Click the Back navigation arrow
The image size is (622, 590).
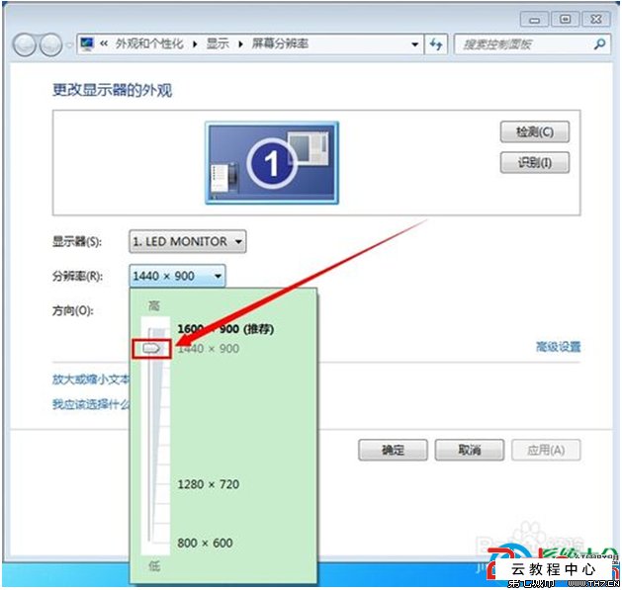25,44
